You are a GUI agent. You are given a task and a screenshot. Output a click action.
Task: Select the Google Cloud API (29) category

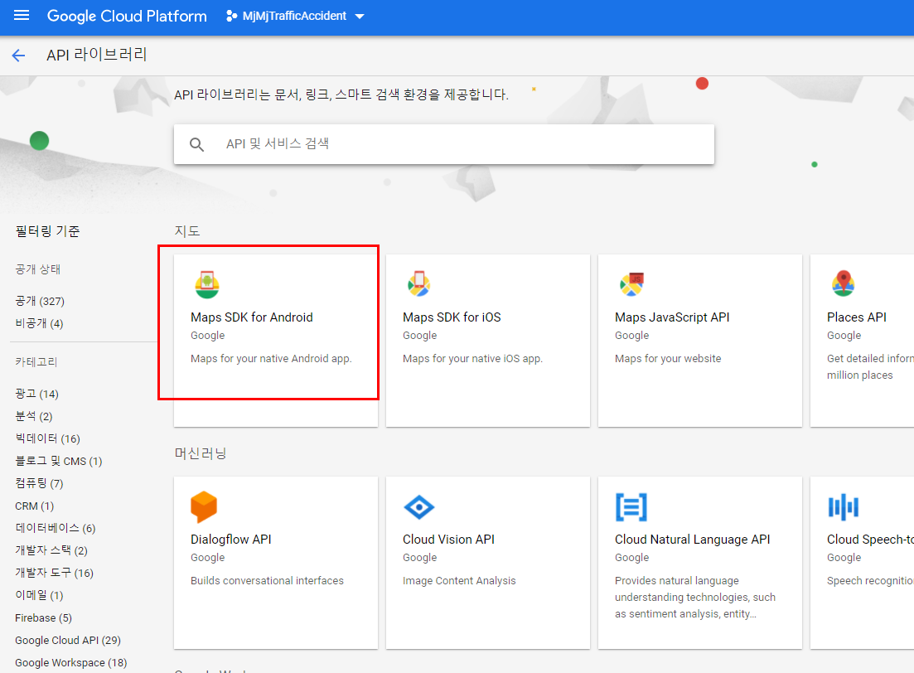tap(68, 641)
